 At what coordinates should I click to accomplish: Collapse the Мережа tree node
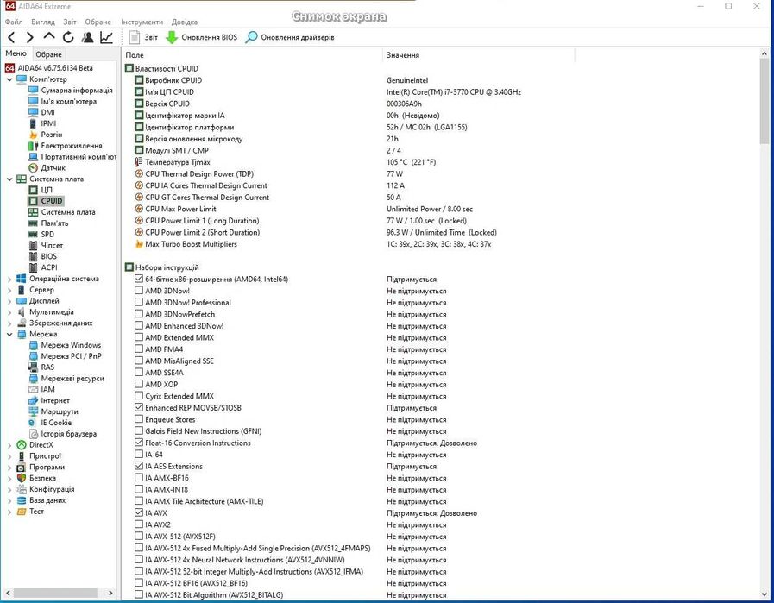tap(9, 334)
